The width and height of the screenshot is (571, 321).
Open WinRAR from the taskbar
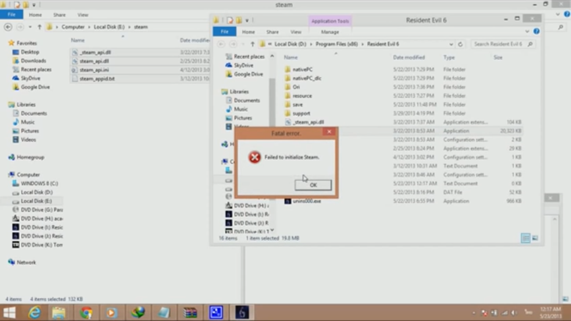tap(190, 312)
